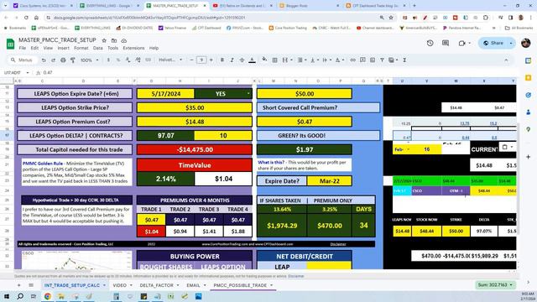Select the -$14,475.00 total capital cell
The height and width of the screenshot is (302, 537).
(x=195, y=149)
